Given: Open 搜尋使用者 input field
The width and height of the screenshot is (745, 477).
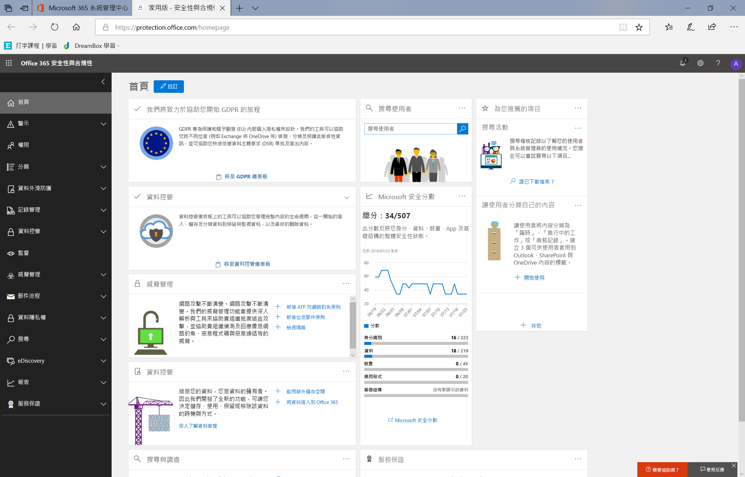Looking at the screenshot, I should (409, 129).
